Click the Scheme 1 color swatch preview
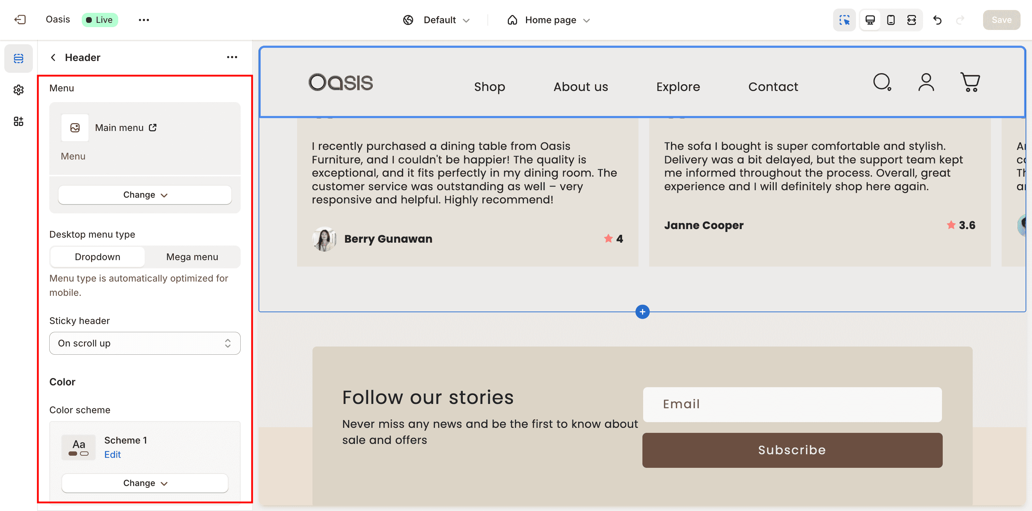The height and width of the screenshot is (511, 1032). 79,447
